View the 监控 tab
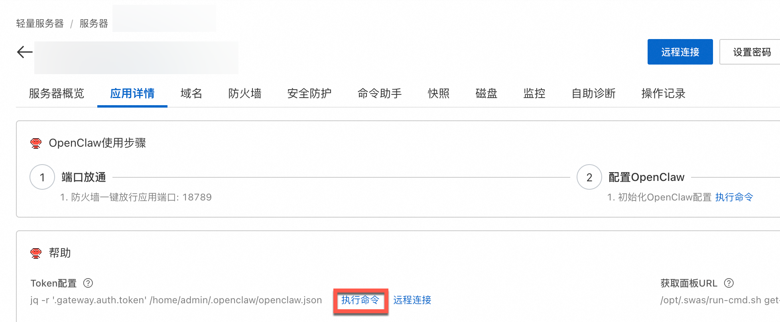The image size is (780, 322). tap(534, 93)
